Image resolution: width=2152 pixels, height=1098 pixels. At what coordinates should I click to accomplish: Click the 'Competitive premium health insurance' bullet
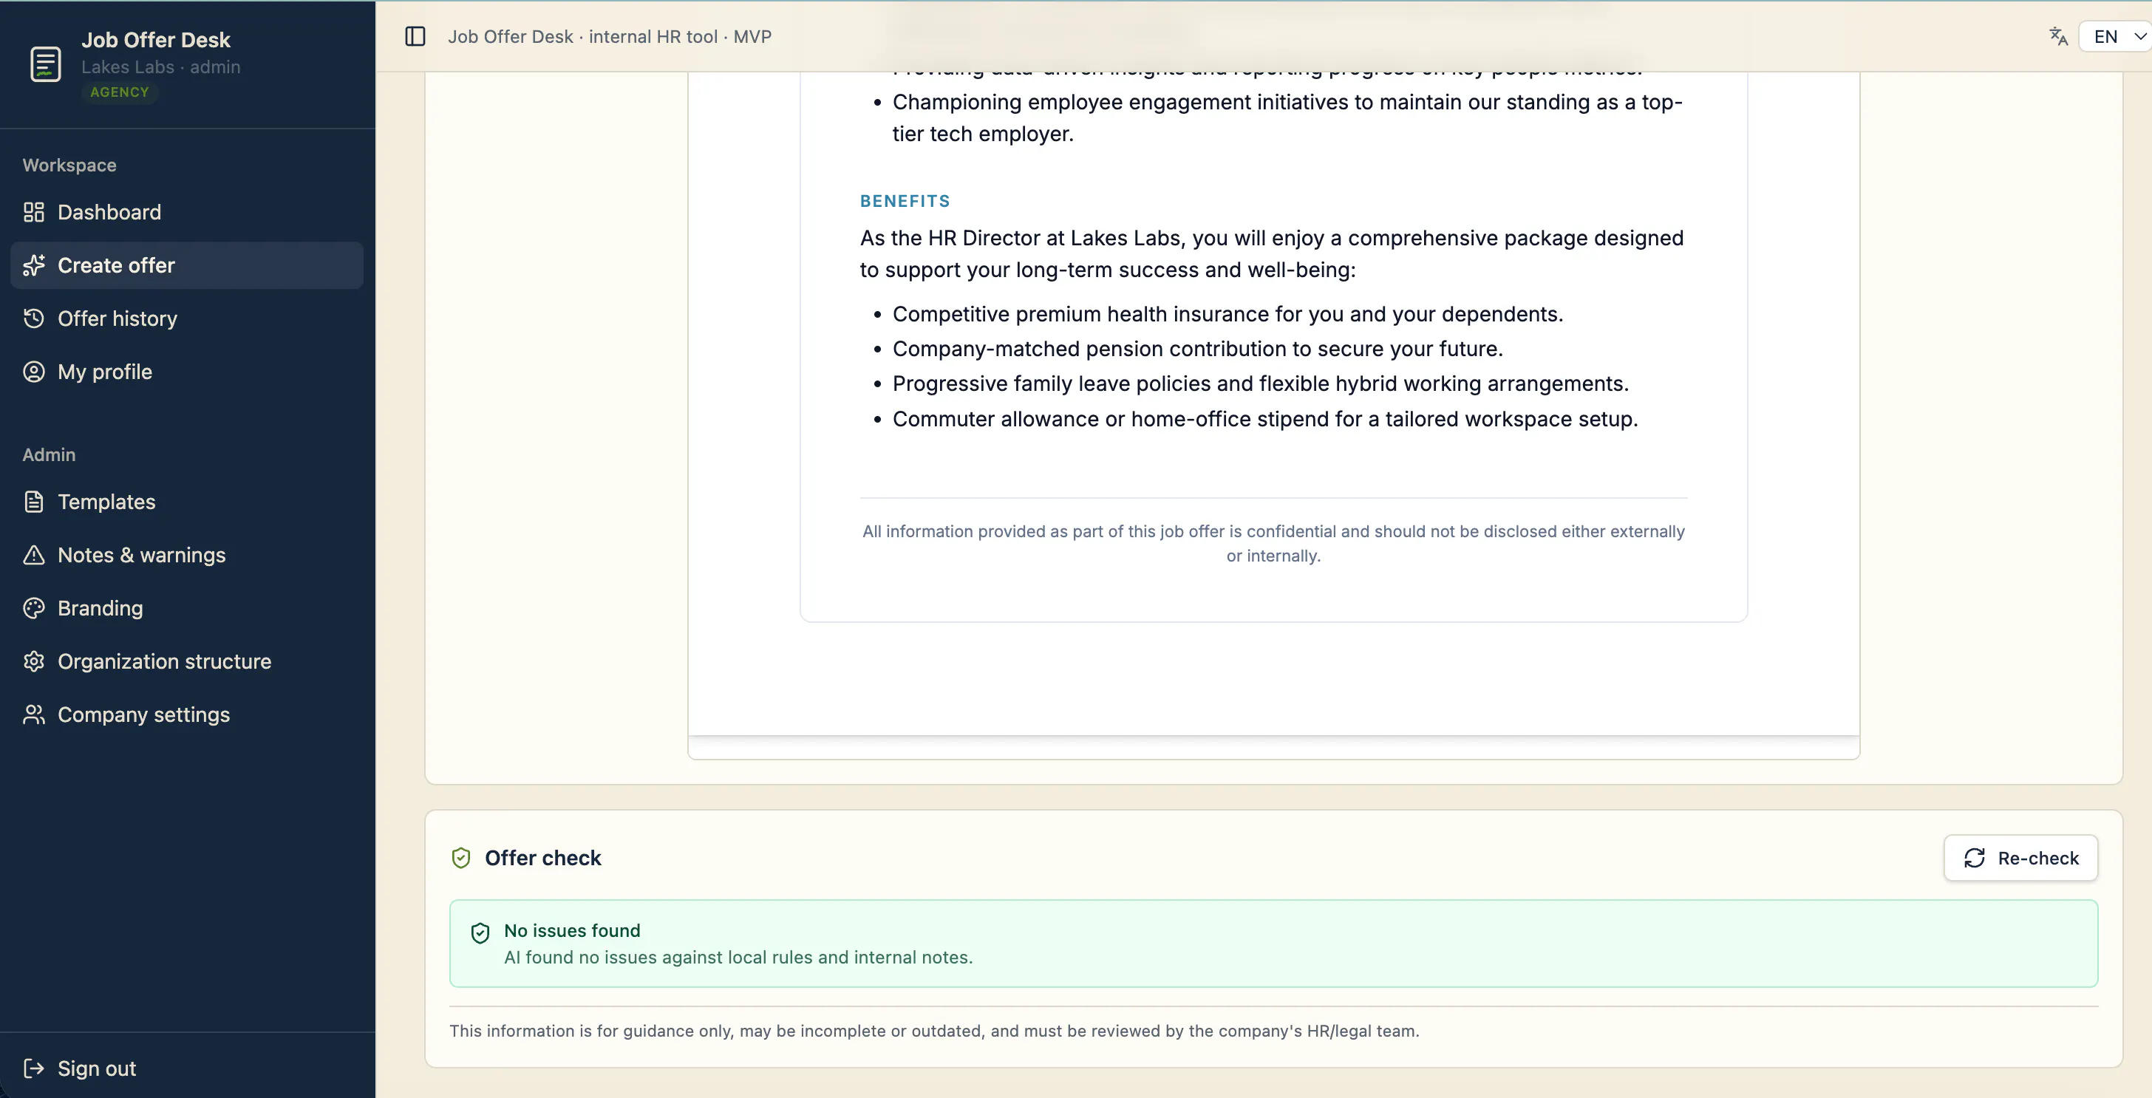1228,315
